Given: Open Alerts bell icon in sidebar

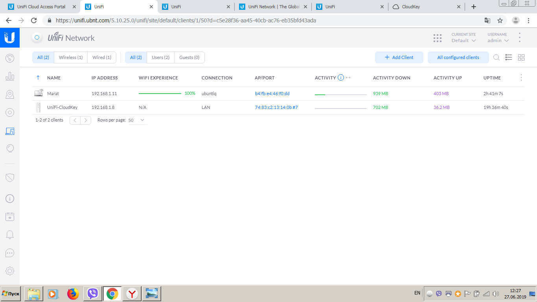Looking at the screenshot, I should (x=10, y=235).
